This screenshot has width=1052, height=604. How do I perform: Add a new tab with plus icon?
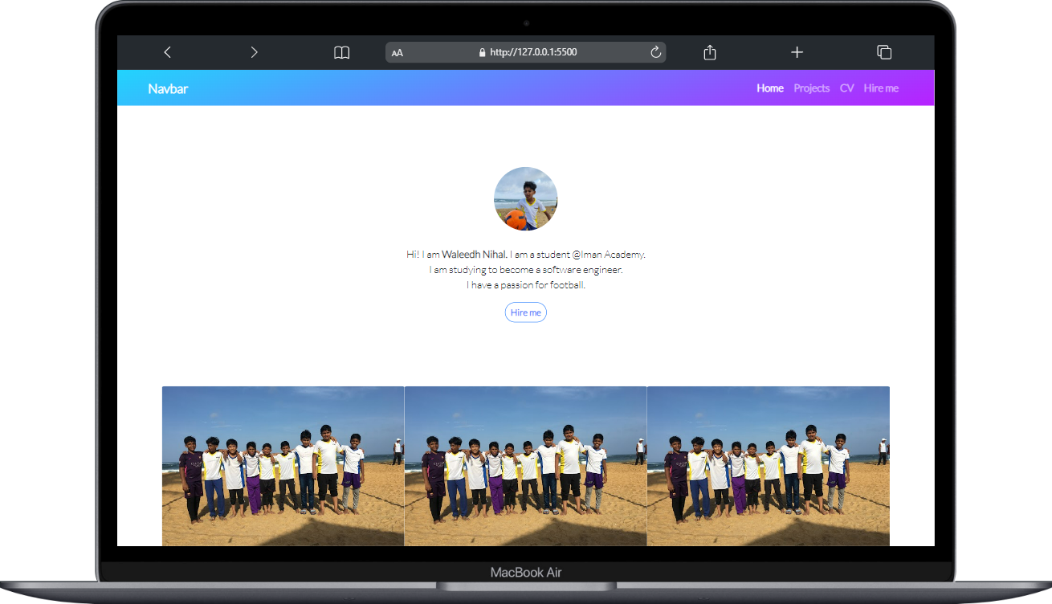pyautogui.click(x=797, y=52)
